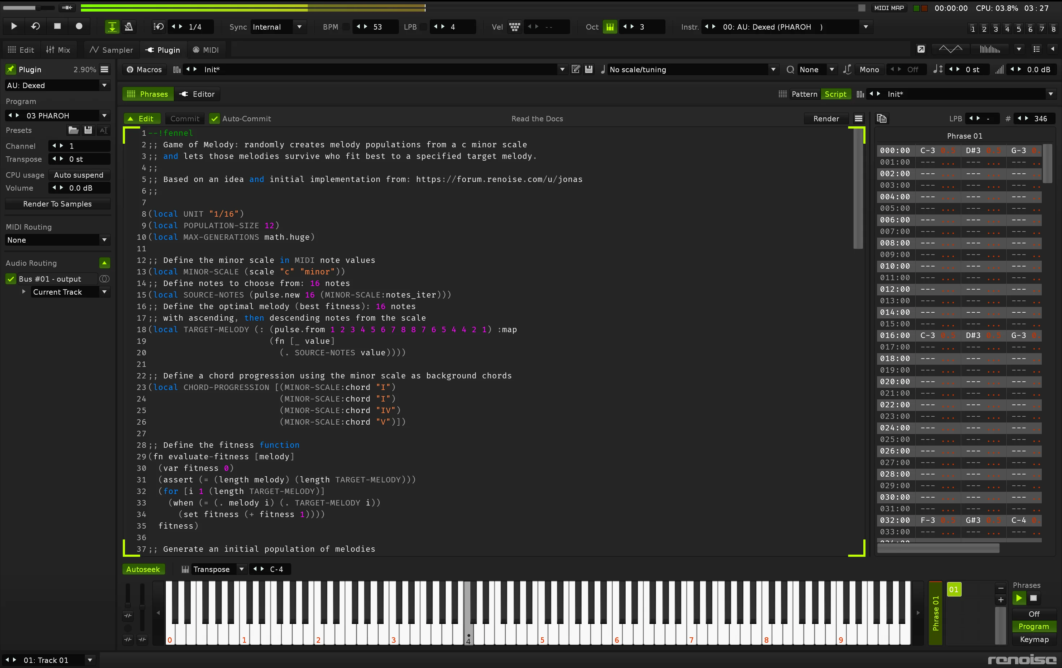Switch to the Sampler tab
The width and height of the screenshot is (1062, 668).
111,49
